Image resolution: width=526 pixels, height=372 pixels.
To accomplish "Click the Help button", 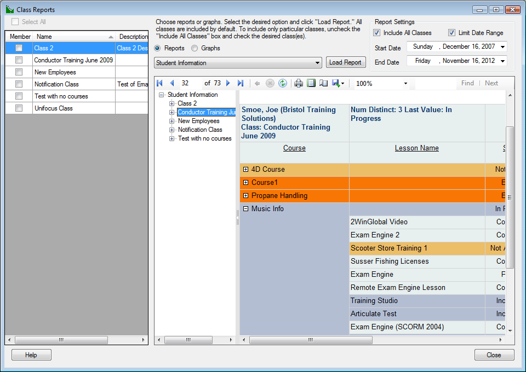I will (x=31, y=355).
